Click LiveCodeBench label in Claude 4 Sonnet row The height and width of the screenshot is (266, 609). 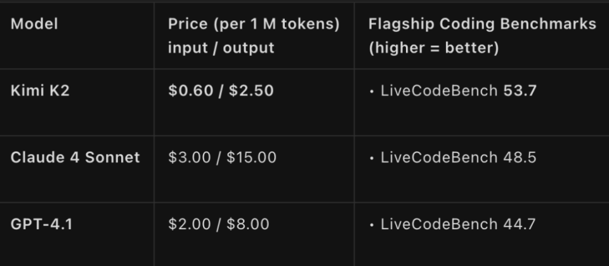pos(439,157)
